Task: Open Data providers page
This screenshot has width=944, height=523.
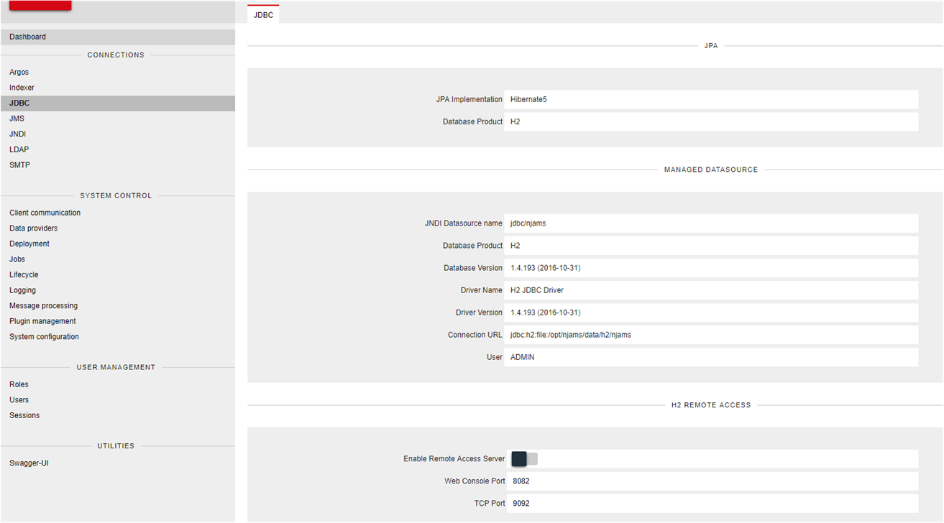Action: (33, 228)
